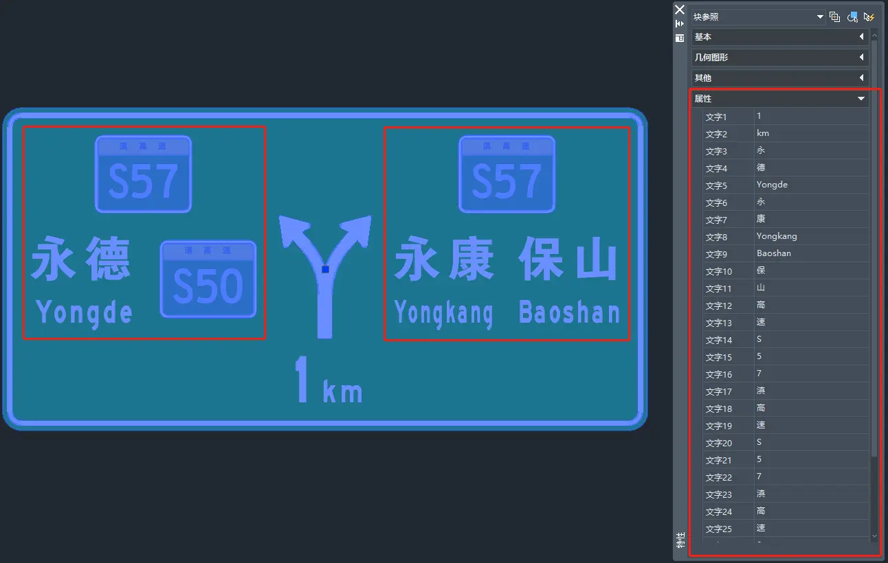Open the 块参照 object type dropdown
Screen dimensions: 888x563
coord(759,17)
